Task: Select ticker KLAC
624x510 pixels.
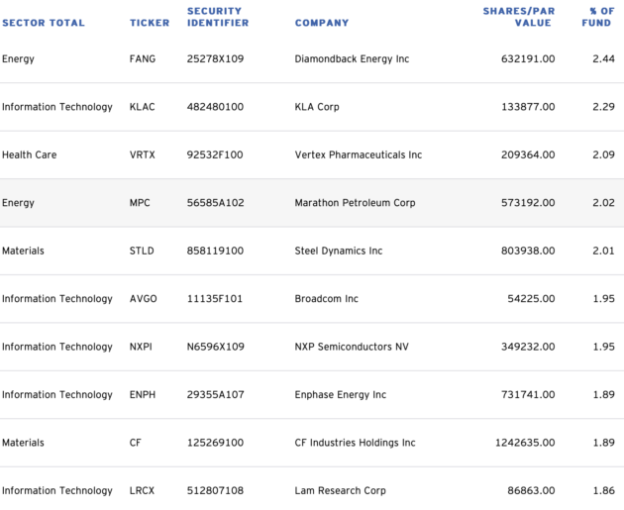Action: (142, 107)
